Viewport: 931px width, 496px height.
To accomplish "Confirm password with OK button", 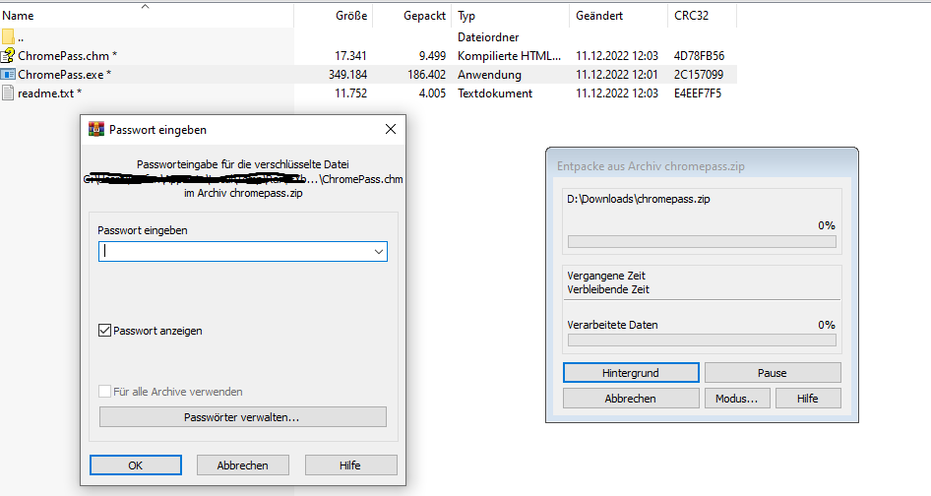I will click(x=136, y=465).
